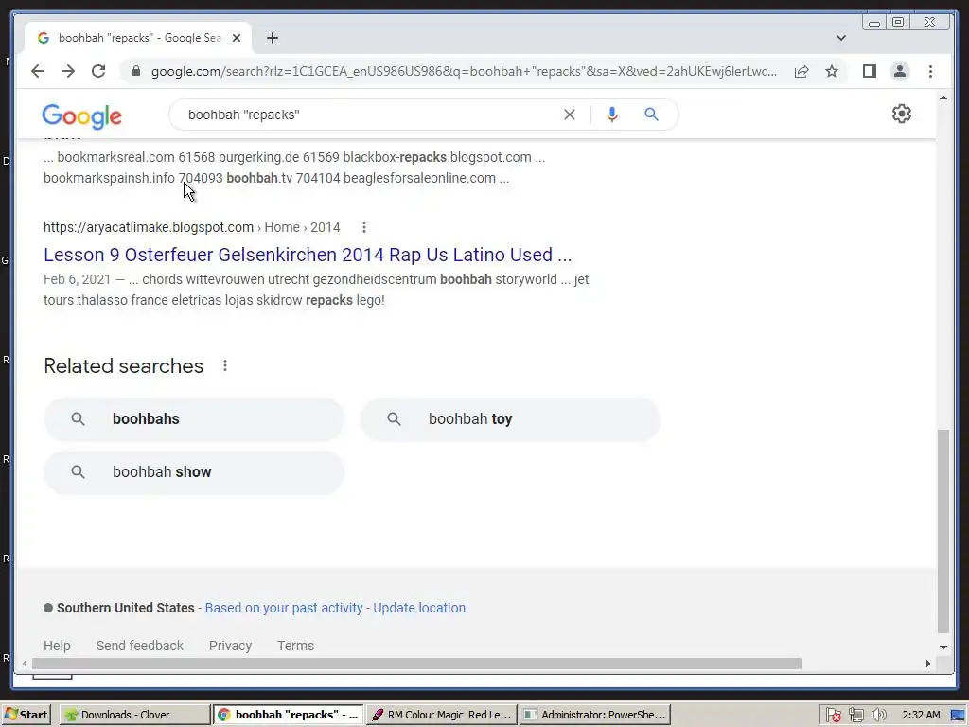Click the Chrome taskbar button
969x727 pixels.
pos(288,715)
